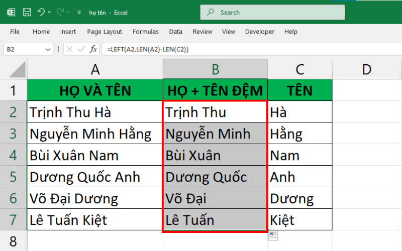
Task: Click header cell HỌ + TÊN ĐỆM
Action: click(216, 90)
